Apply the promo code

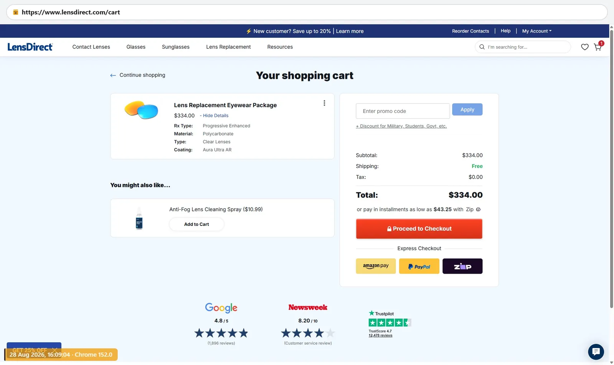click(467, 109)
